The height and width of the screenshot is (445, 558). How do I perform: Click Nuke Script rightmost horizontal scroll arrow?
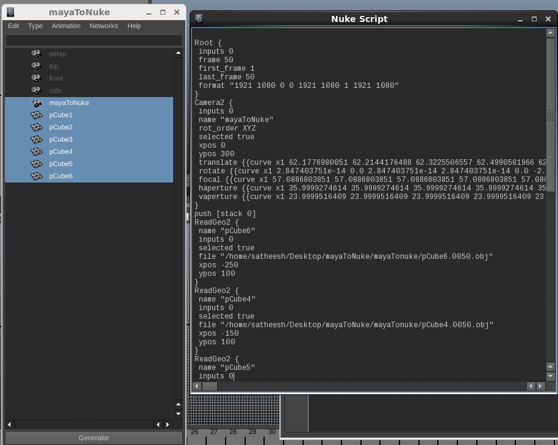[540, 386]
